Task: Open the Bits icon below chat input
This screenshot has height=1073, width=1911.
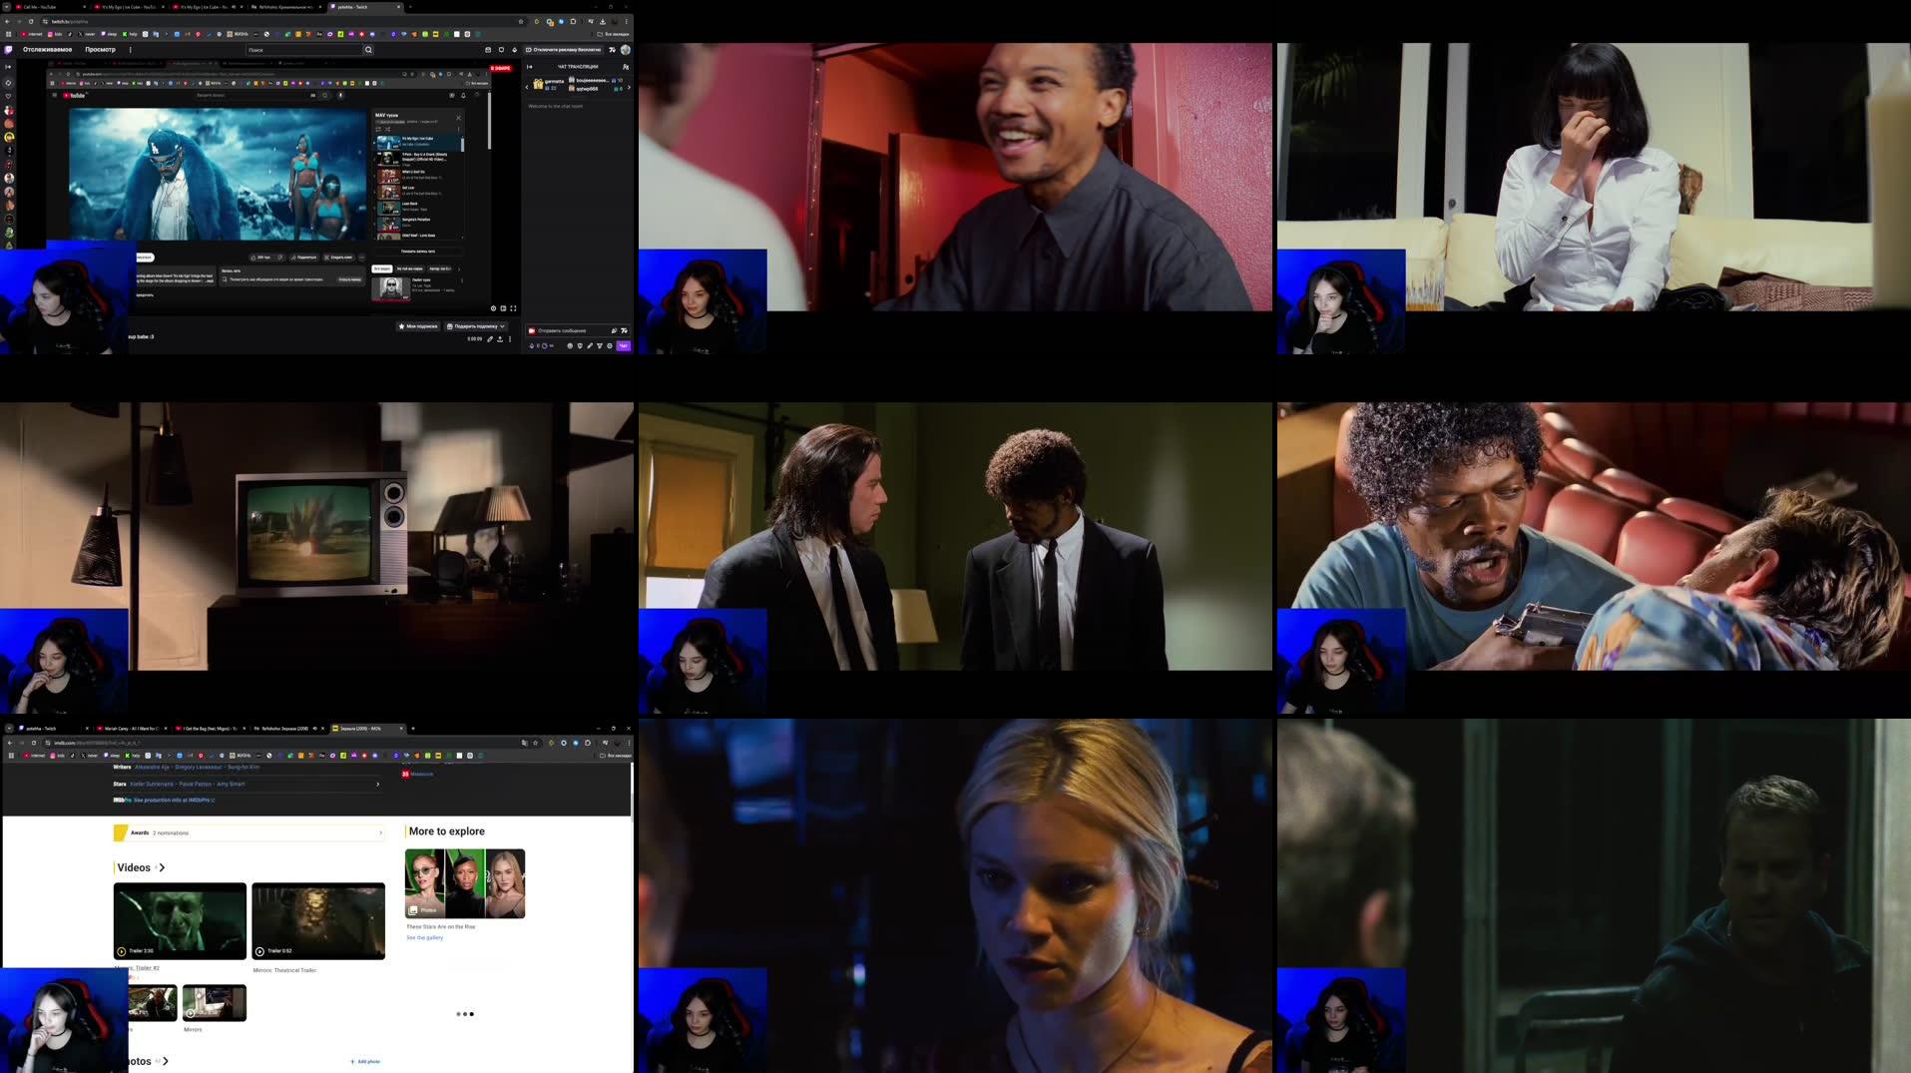Action: click(x=531, y=346)
